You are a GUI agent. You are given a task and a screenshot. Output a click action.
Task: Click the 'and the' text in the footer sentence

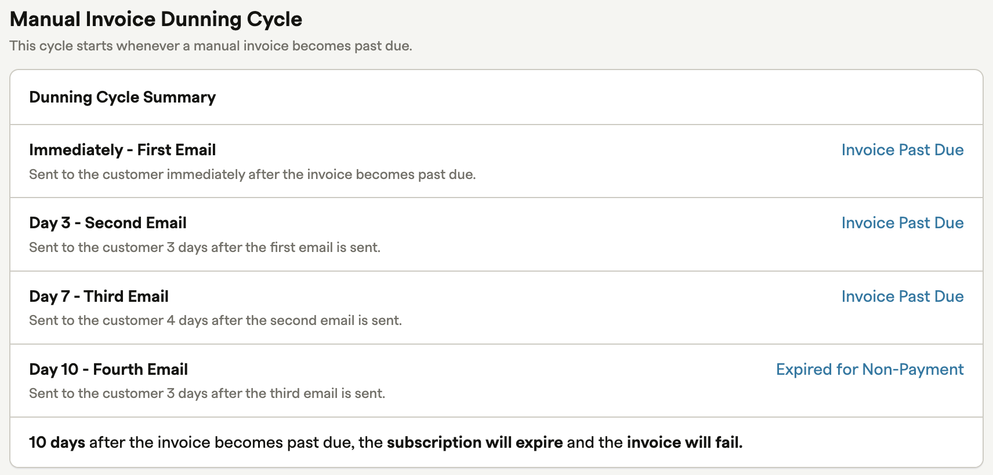(x=595, y=443)
